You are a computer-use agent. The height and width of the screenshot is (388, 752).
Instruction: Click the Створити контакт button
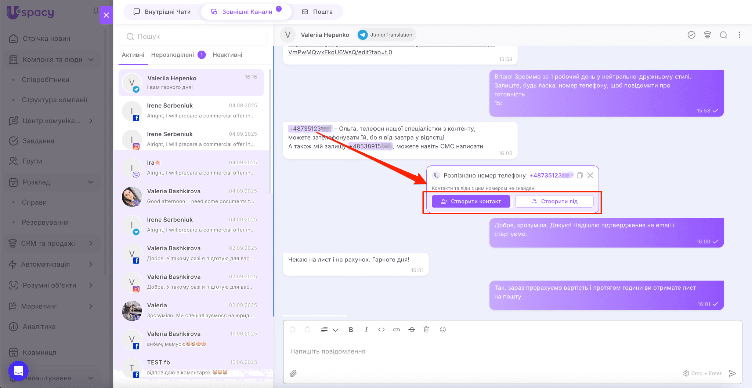pyautogui.click(x=471, y=201)
